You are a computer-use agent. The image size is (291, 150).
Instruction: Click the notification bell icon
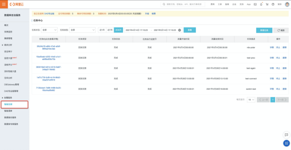click(x=261, y=4)
